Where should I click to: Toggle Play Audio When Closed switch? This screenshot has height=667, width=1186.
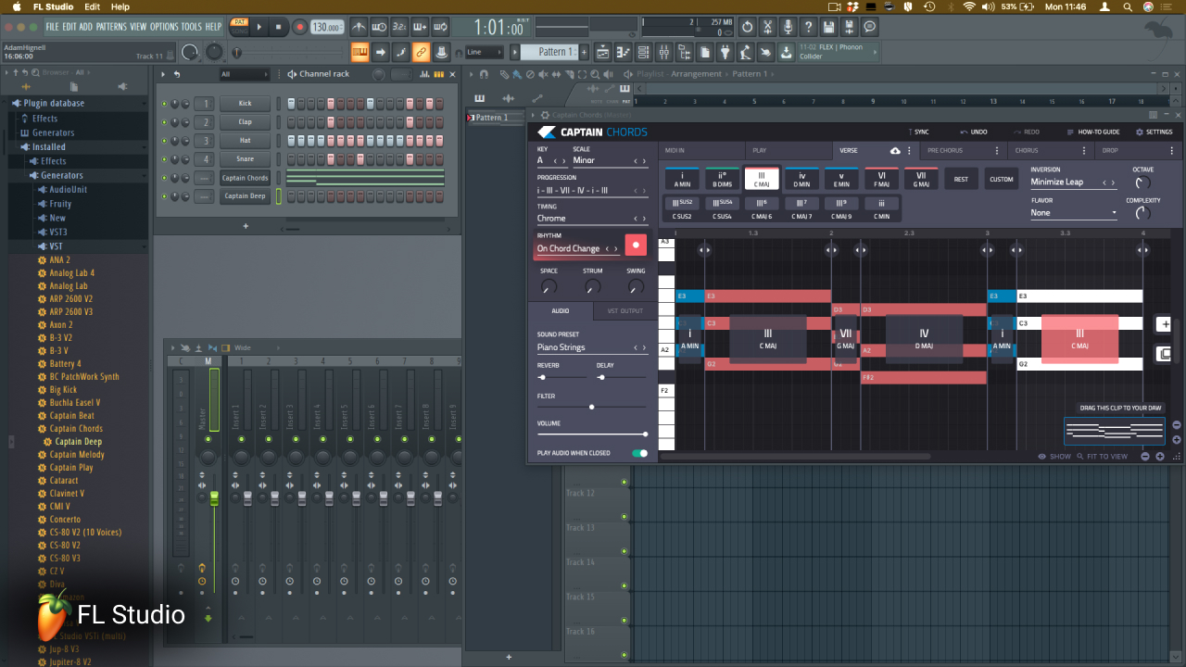click(639, 453)
